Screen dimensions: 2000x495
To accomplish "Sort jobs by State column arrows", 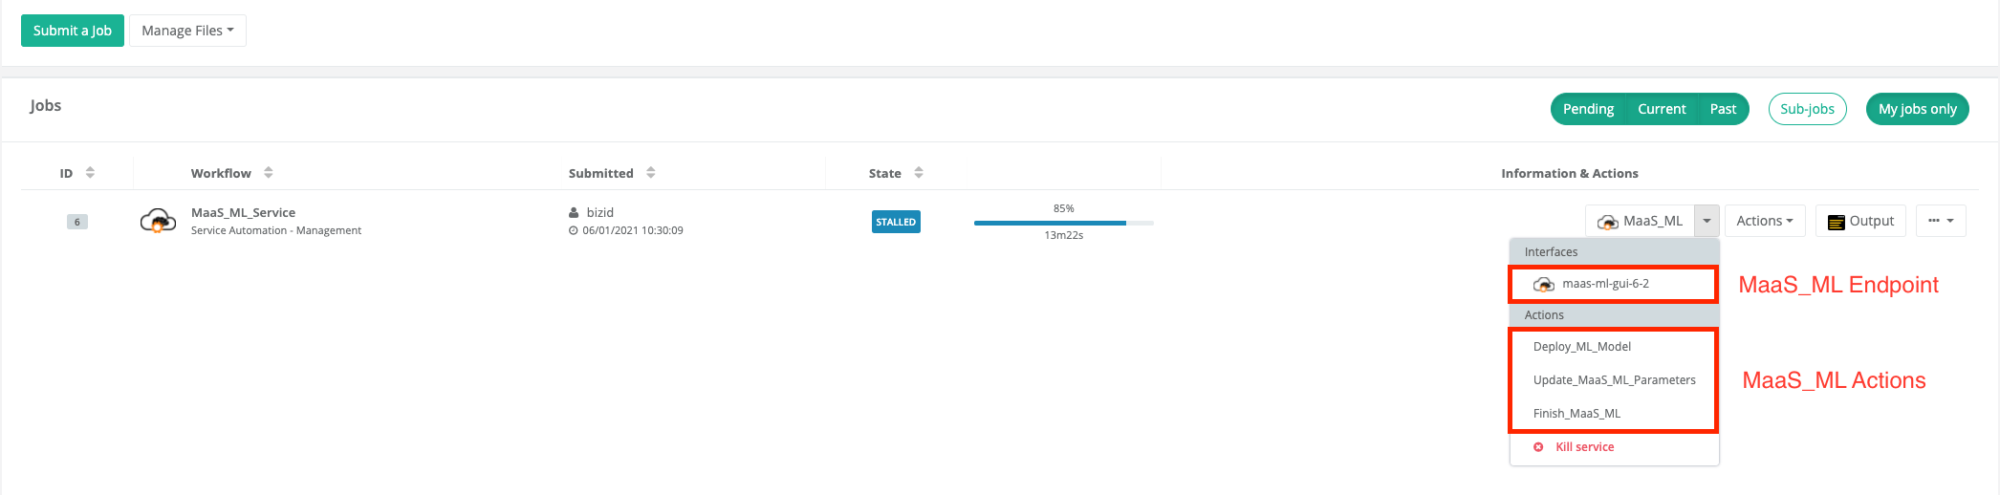I will tap(919, 173).
